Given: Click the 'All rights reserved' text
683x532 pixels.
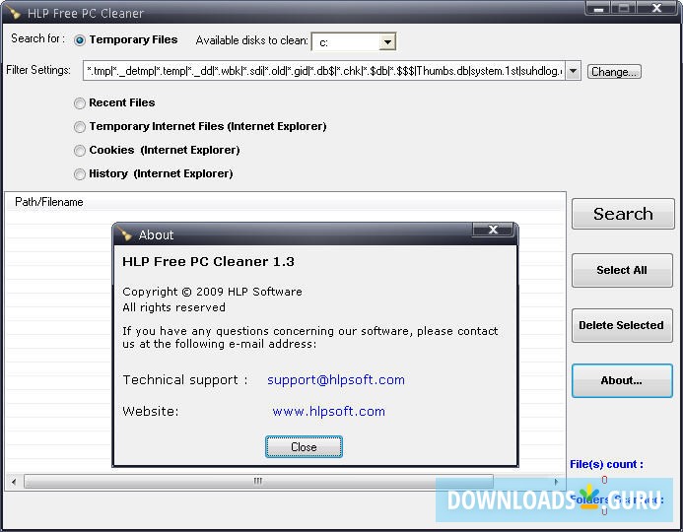Looking at the screenshot, I should (173, 307).
